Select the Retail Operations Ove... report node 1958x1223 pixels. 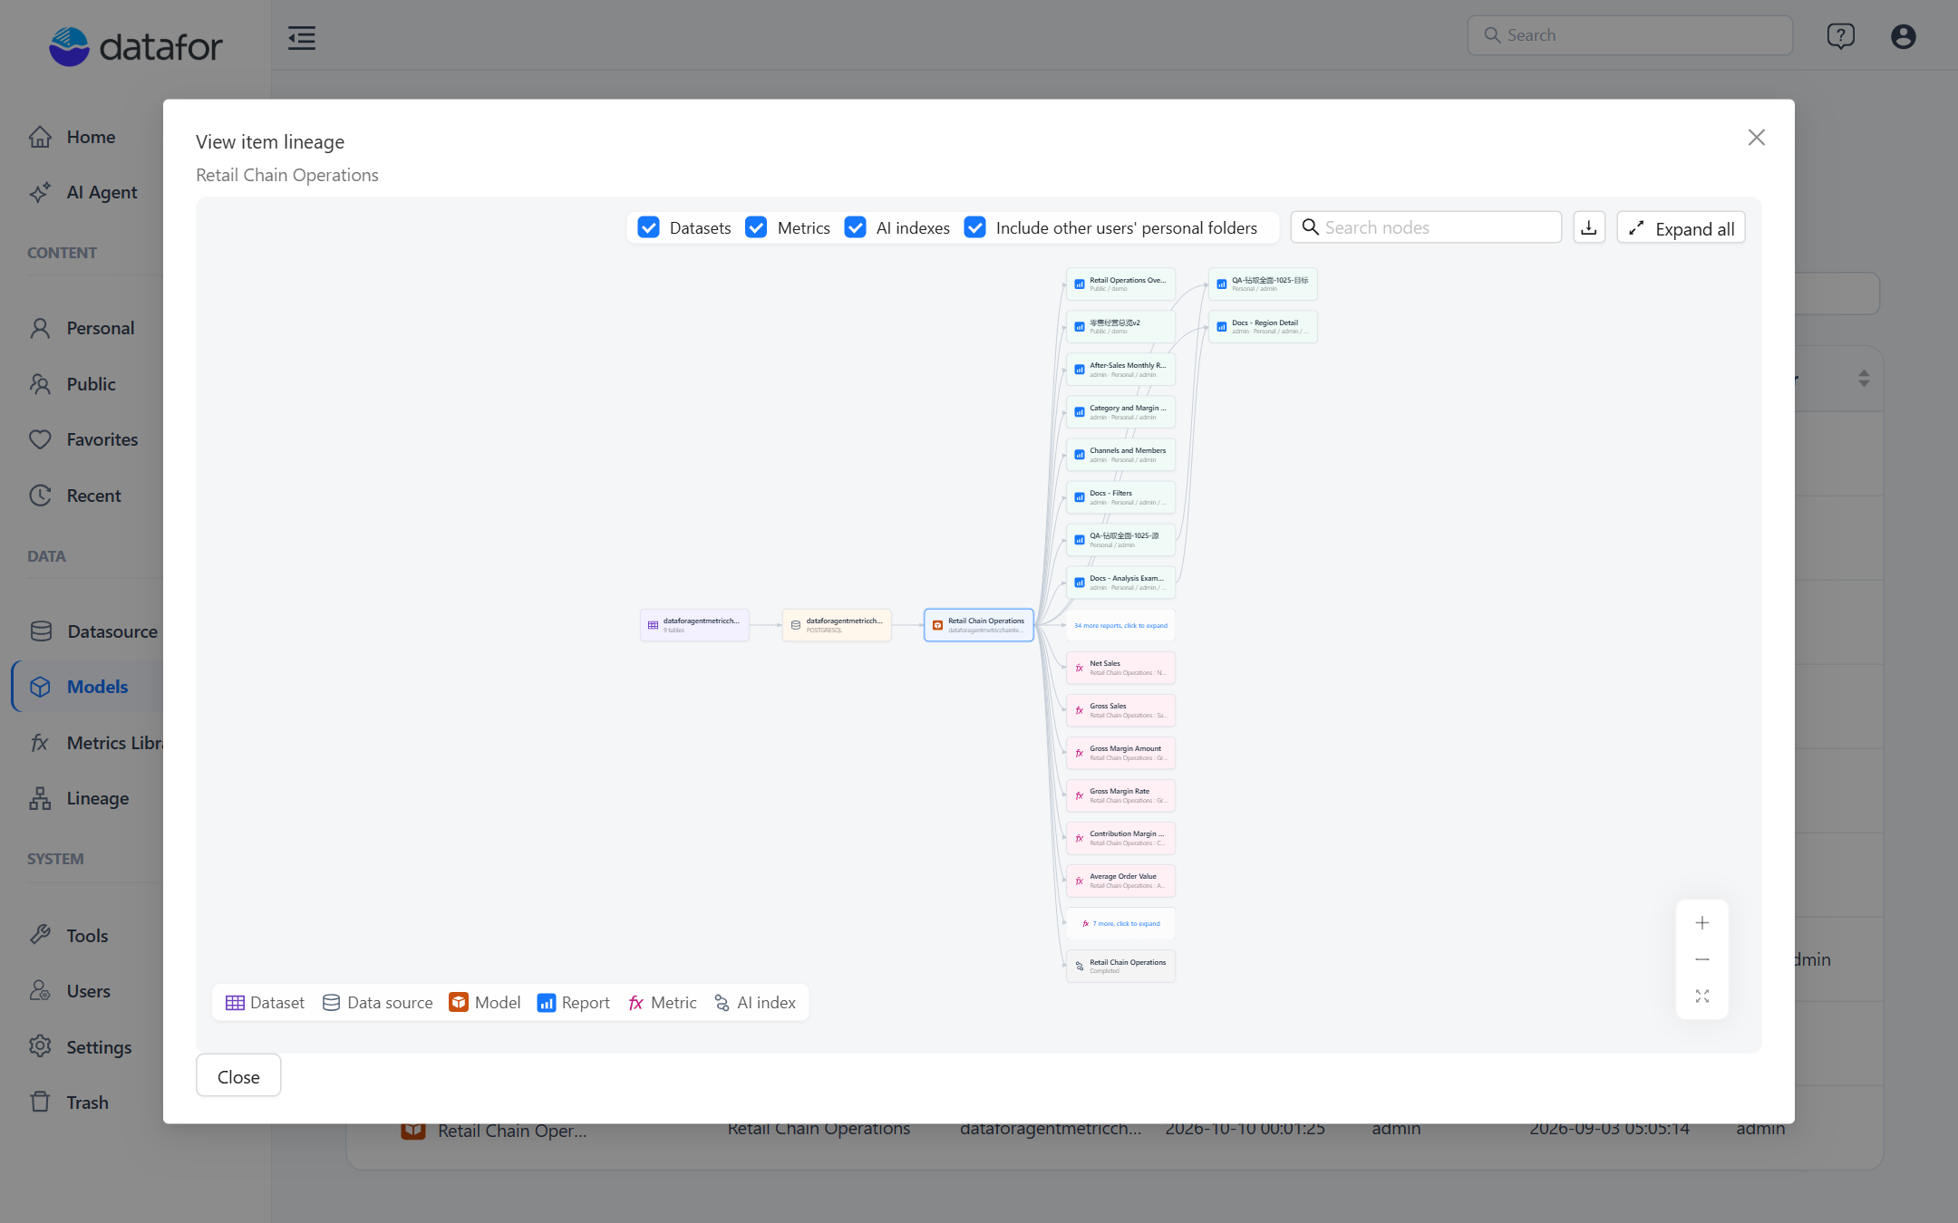[1121, 284]
